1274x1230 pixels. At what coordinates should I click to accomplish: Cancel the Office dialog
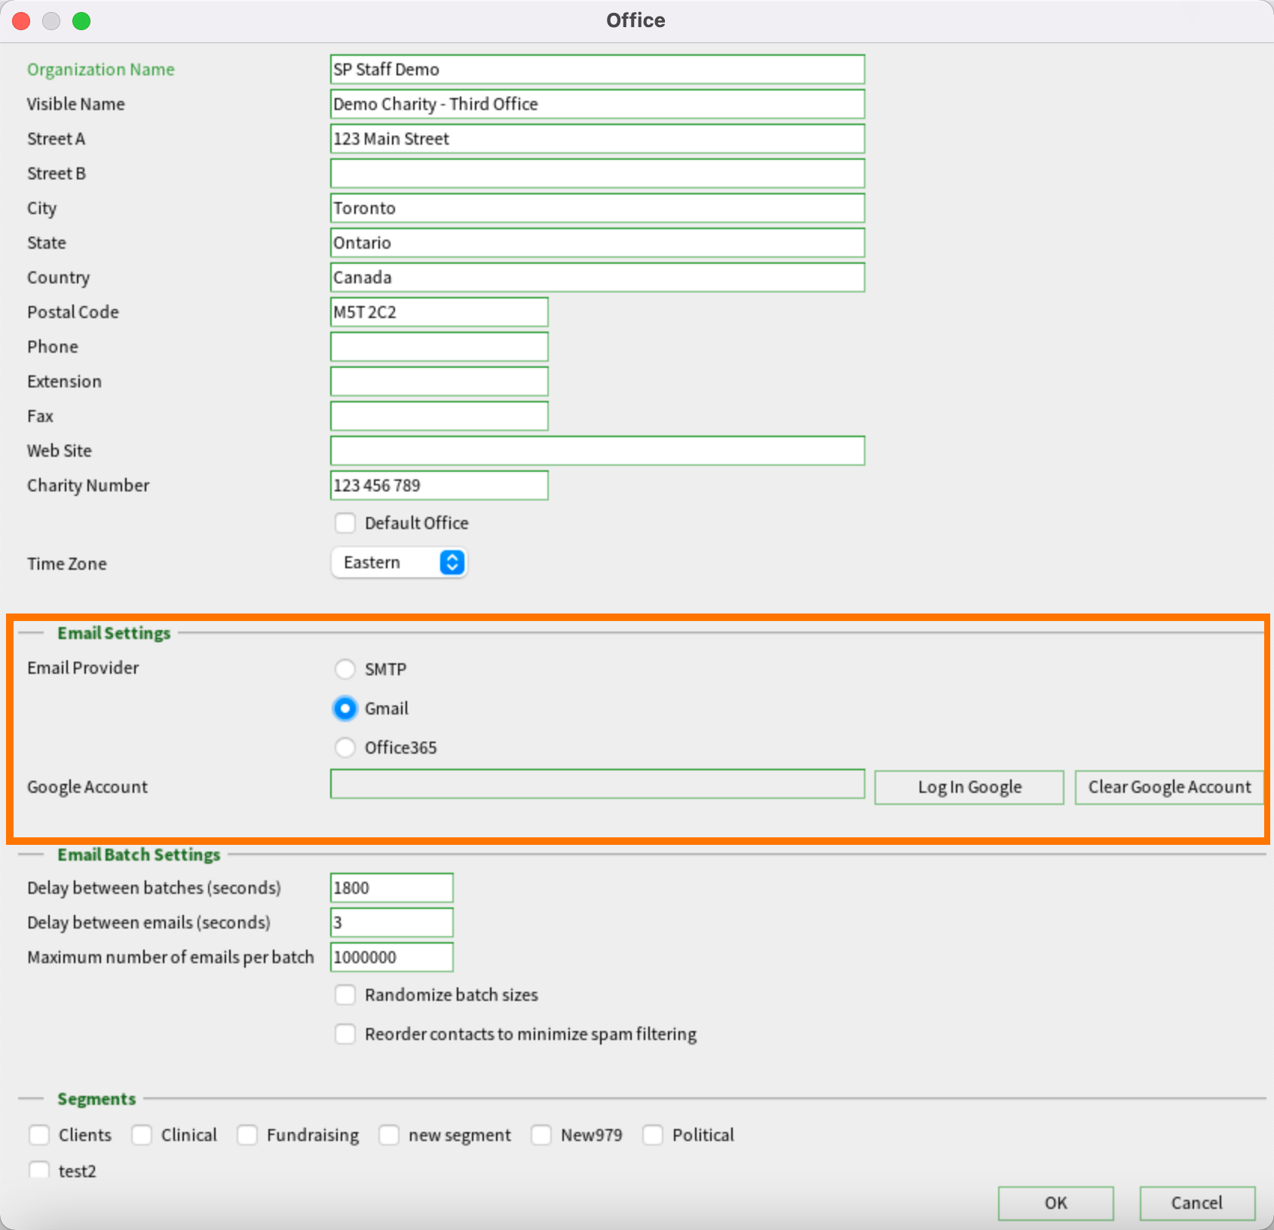[1196, 1203]
